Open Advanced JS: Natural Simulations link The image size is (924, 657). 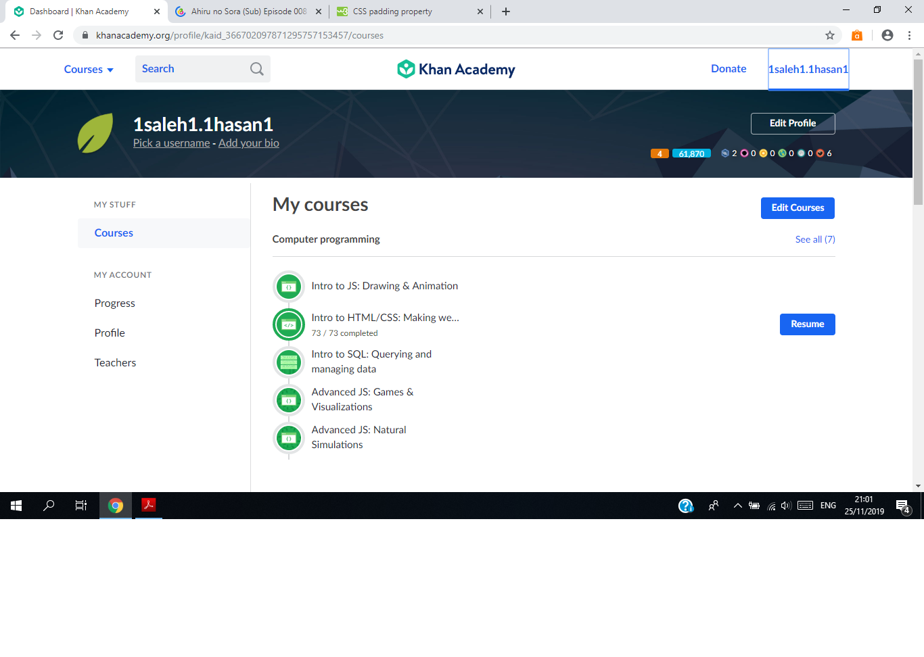359,437
